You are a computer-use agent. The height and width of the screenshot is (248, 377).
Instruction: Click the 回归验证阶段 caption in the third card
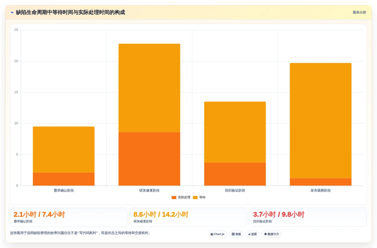[263, 222]
